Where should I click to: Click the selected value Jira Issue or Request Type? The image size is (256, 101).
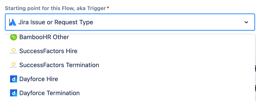(56, 22)
